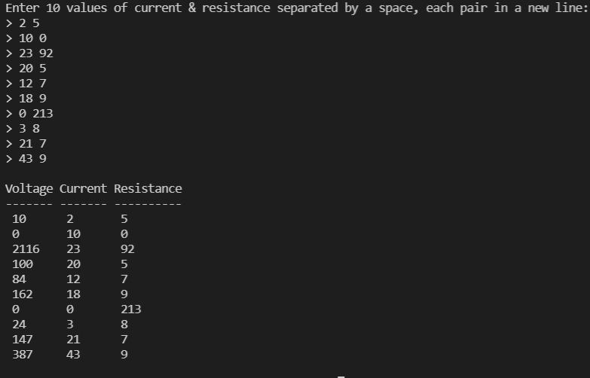Click the resistance value 92 in table

127,249
